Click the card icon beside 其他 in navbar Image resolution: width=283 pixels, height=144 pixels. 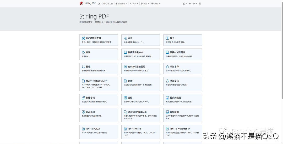pos(153,4)
